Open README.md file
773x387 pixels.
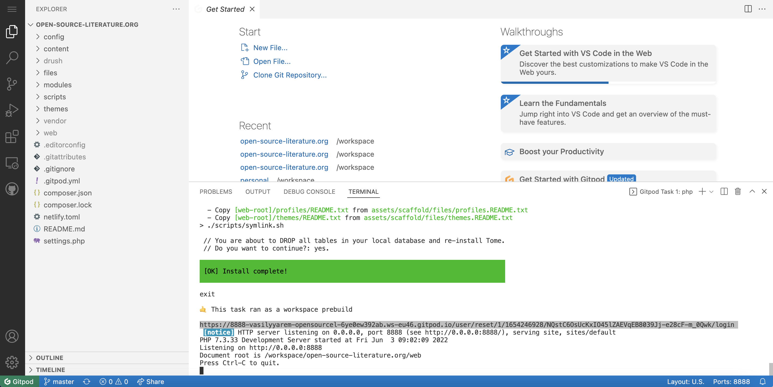107,229
